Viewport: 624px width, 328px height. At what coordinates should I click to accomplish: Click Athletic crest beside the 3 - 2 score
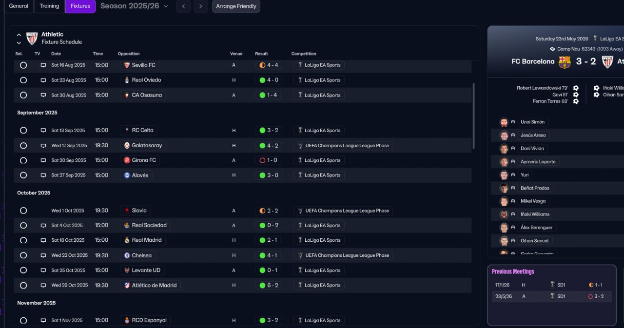tap(607, 62)
